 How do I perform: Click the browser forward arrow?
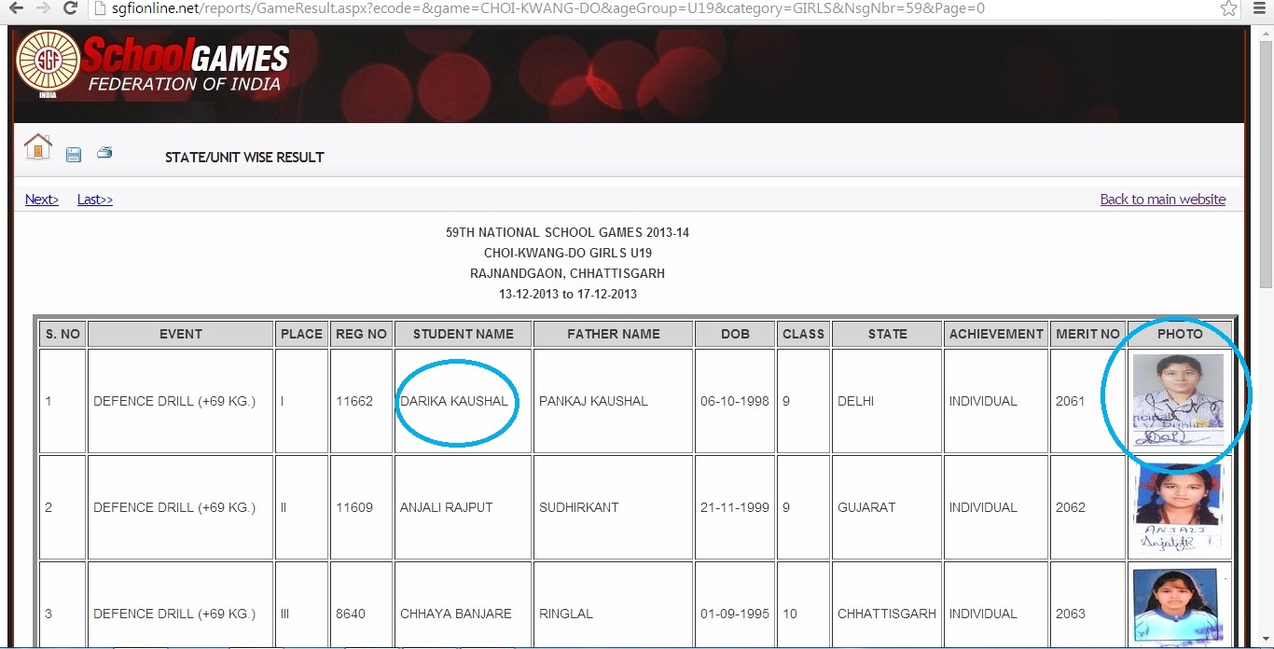pos(43,8)
